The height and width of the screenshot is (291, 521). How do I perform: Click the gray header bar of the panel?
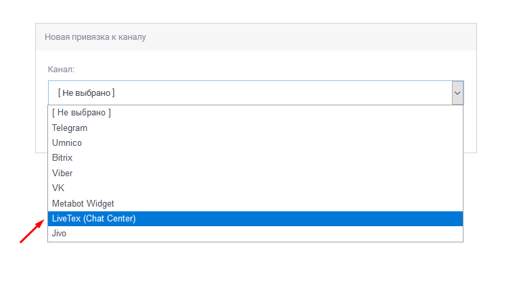tap(256, 36)
